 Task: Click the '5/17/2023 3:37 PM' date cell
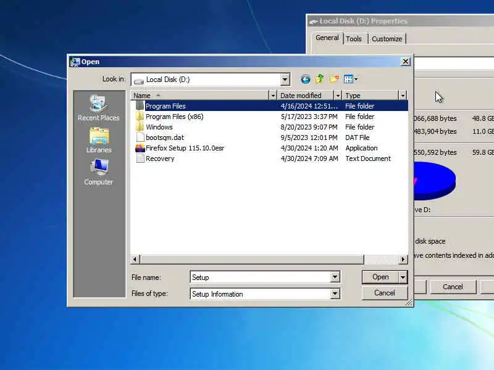click(309, 117)
